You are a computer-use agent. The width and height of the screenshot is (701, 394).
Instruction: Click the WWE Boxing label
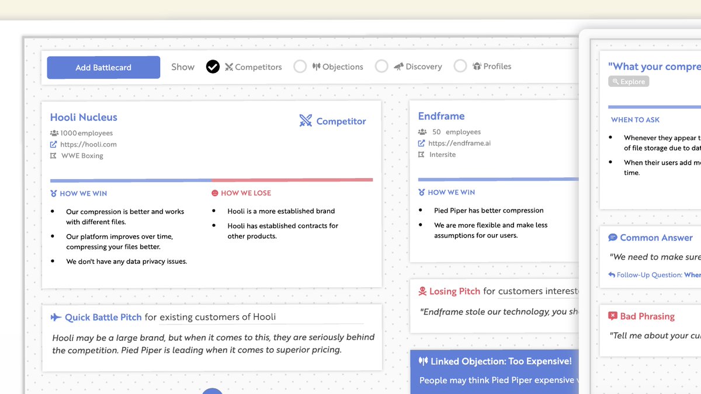tap(82, 156)
